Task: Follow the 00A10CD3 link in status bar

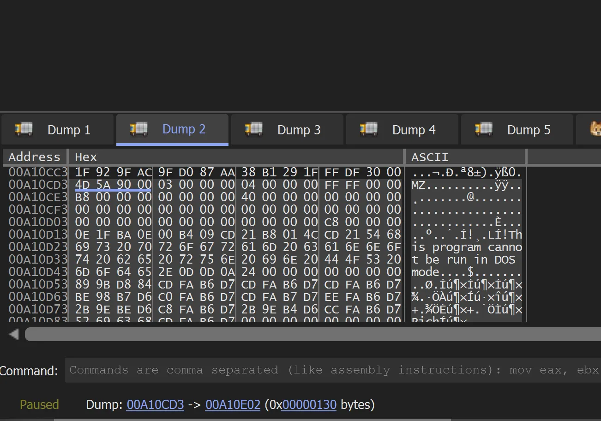Action: pos(155,405)
